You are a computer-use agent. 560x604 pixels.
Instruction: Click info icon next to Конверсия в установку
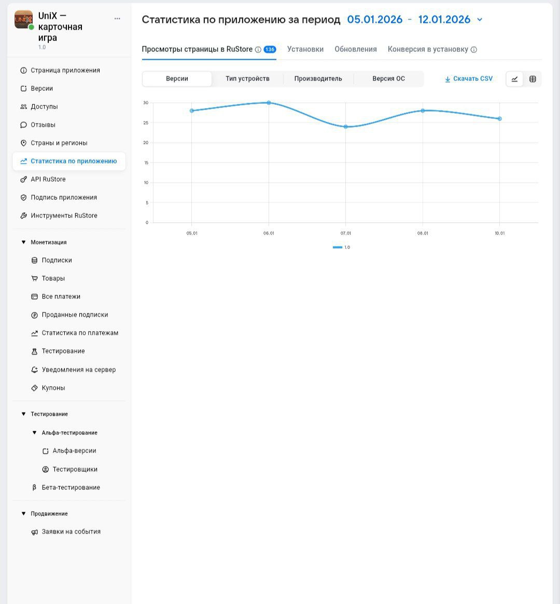click(474, 50)
